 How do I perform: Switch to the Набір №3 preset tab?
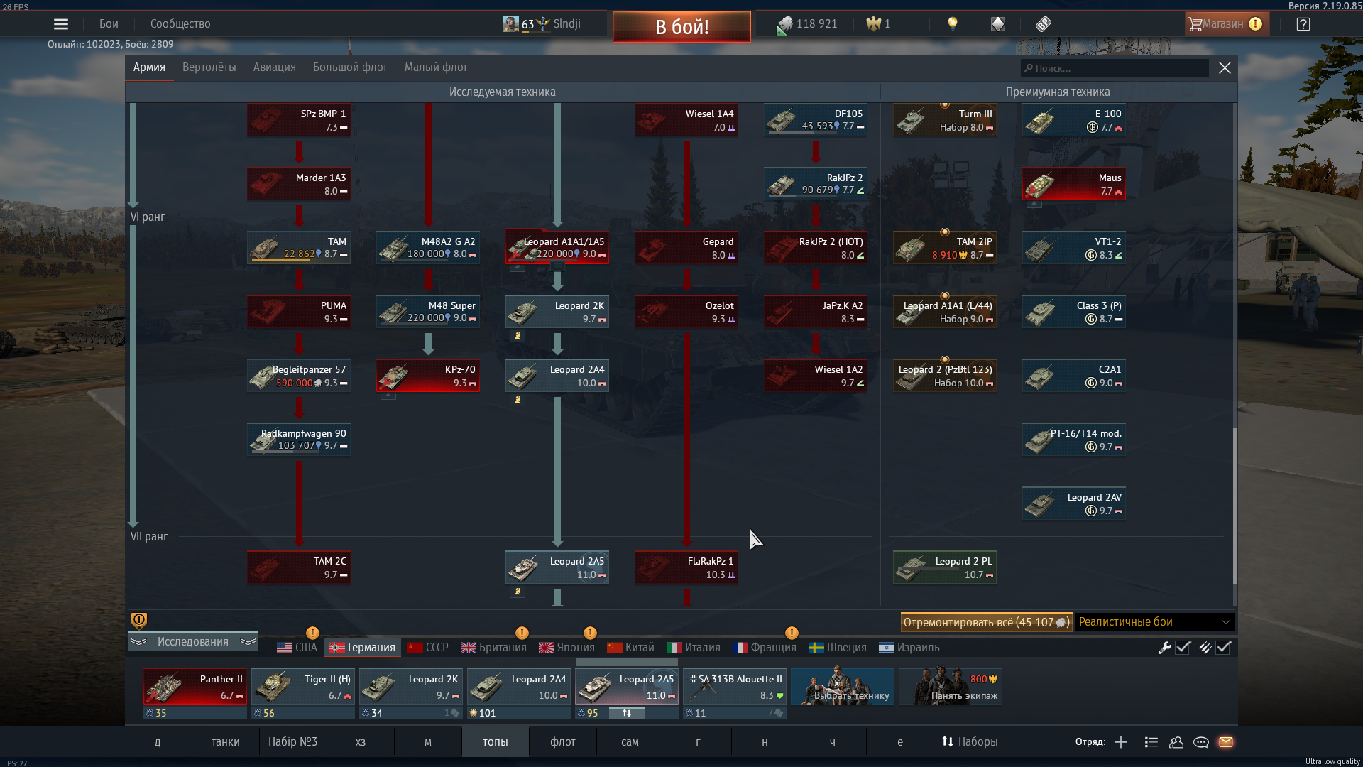click(292, 742)
